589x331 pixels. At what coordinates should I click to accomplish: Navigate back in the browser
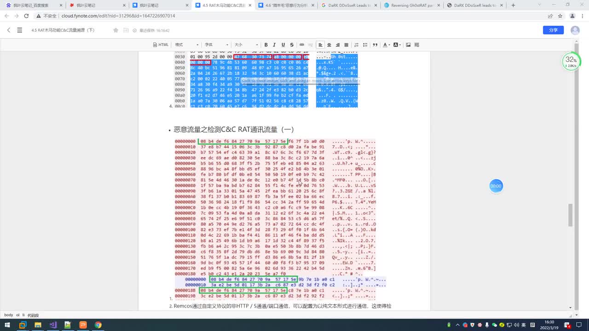(x=6, y=16)
